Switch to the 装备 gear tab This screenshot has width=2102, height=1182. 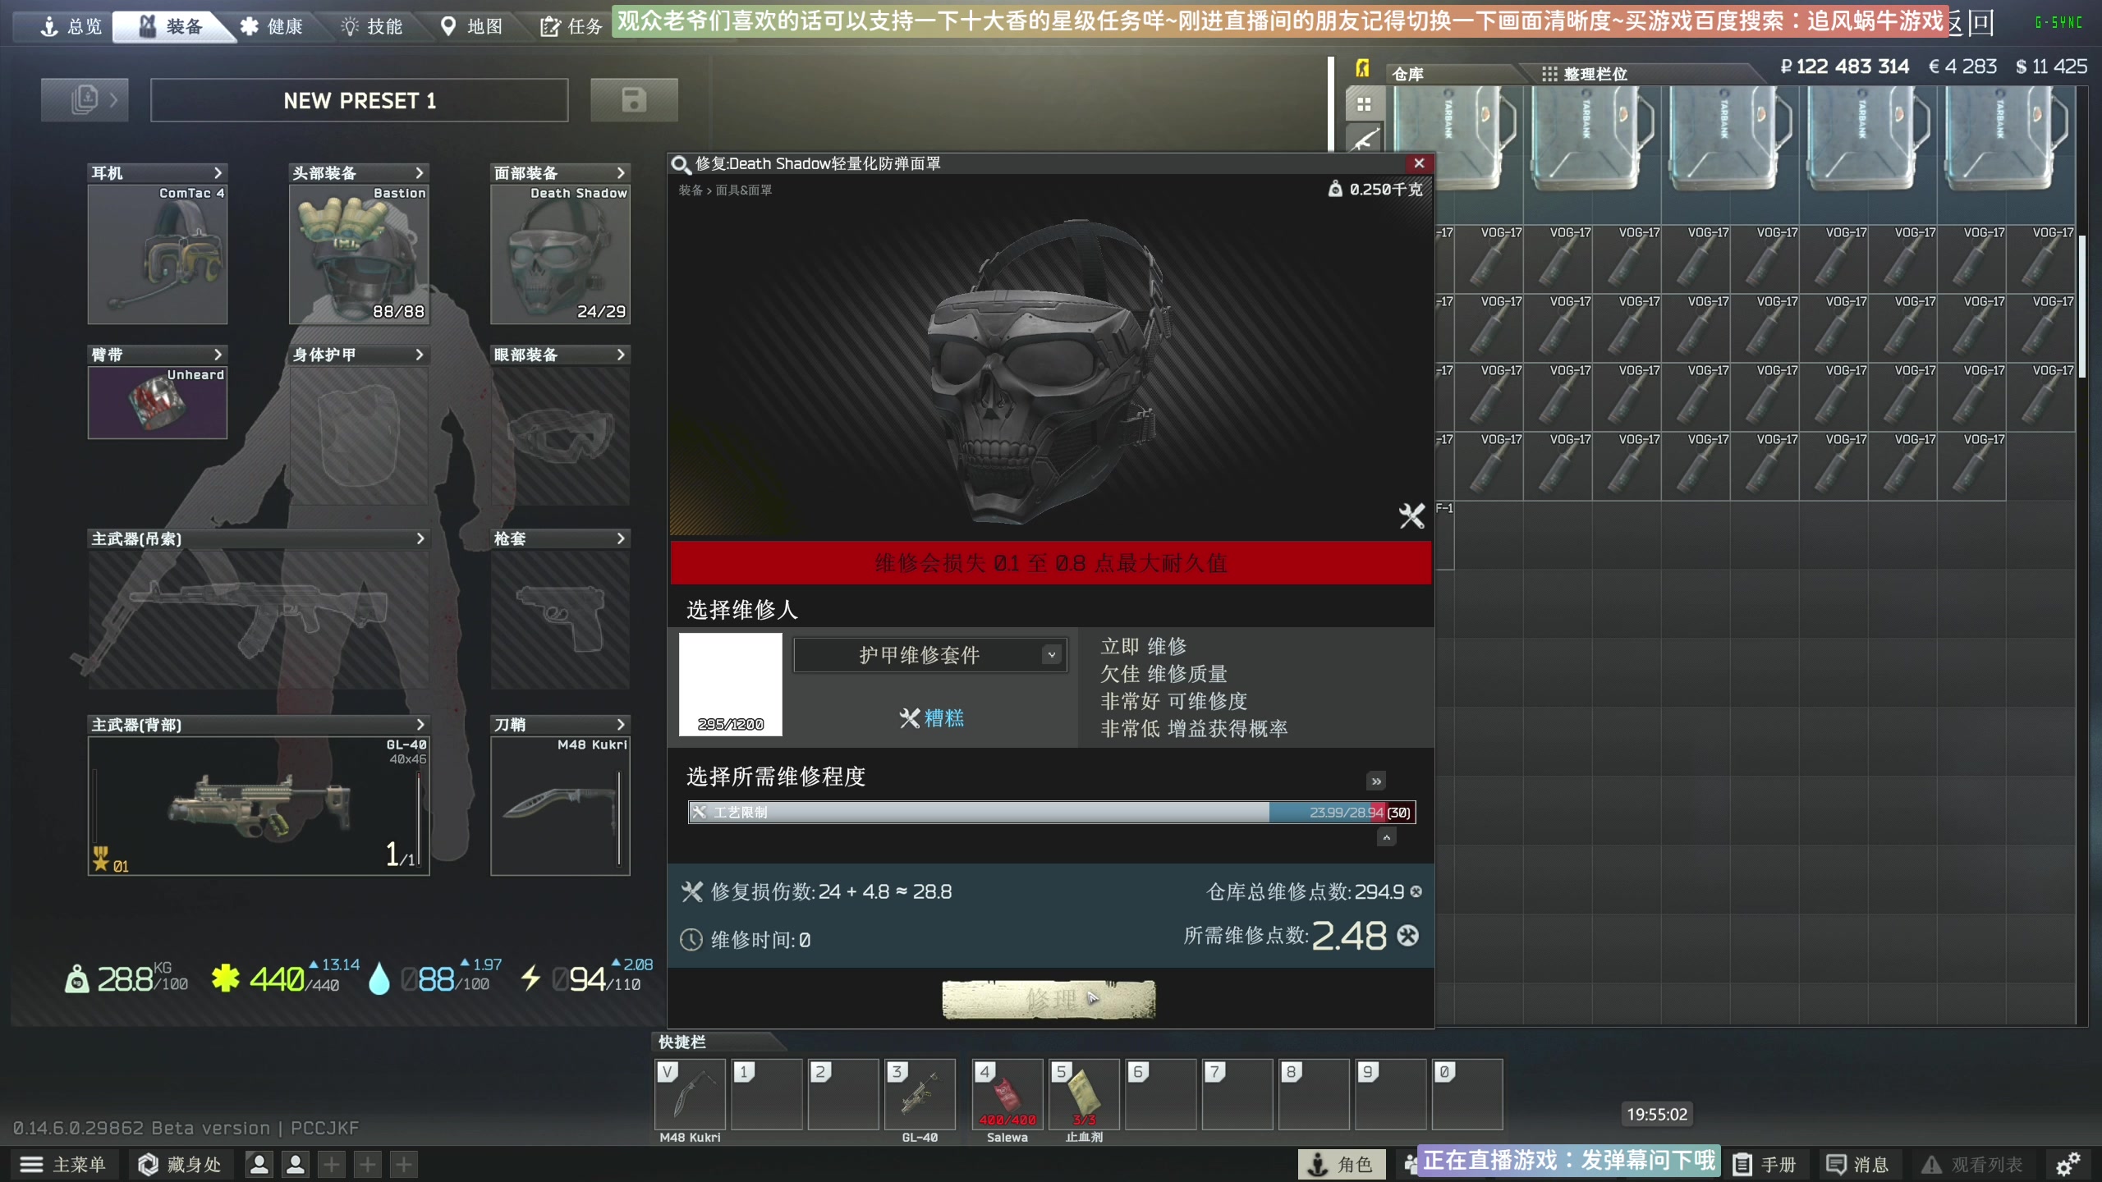pos(171,26)
